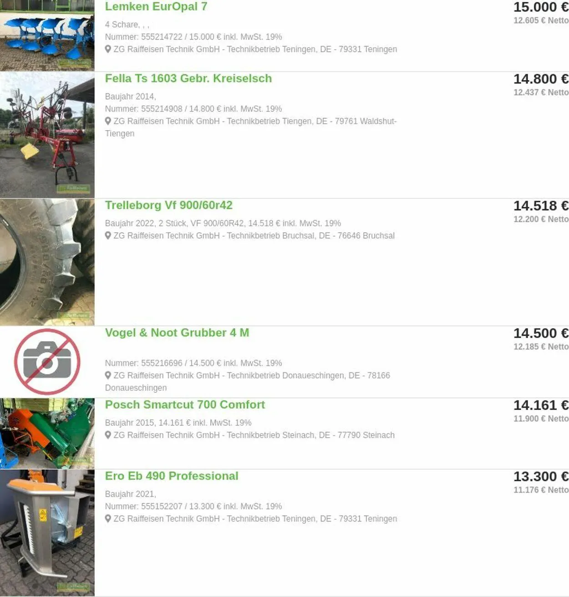This screenshot has width=569, height=597.
Task: Open Fella Ts 1603 Gebr. Kreiselsch listing
Action: (188, 78)
